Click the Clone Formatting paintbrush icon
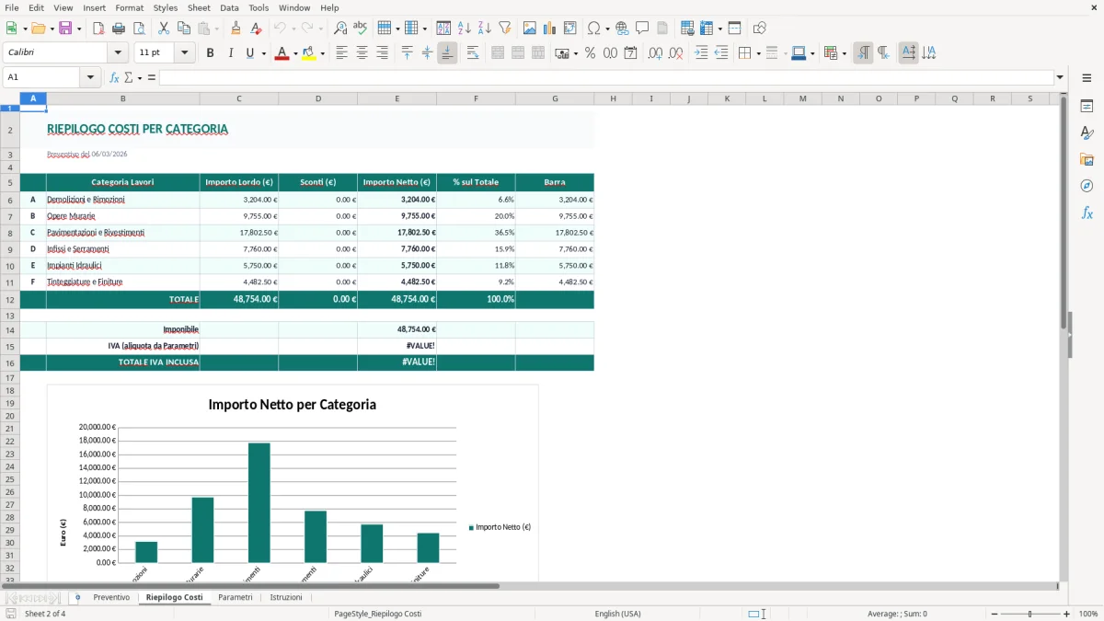Screen dimensions: 1104x621 tap(236, 29)
